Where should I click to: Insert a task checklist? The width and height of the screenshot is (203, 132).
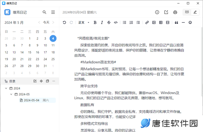pyautogui.click(x=138, y=23)
